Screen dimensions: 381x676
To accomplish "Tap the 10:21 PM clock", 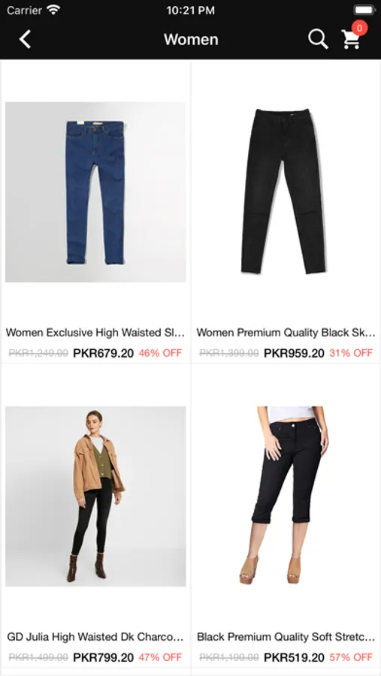I will 190,11.
